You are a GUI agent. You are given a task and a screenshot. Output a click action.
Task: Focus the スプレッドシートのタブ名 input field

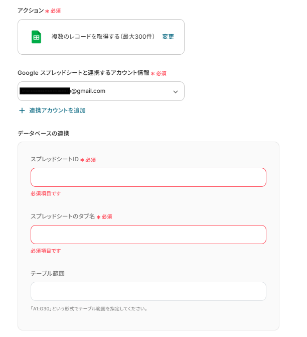coord(148,235)
